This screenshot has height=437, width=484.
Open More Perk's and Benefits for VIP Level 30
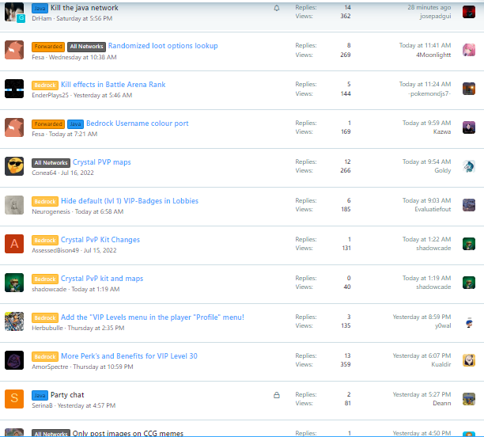pos(129,356)
